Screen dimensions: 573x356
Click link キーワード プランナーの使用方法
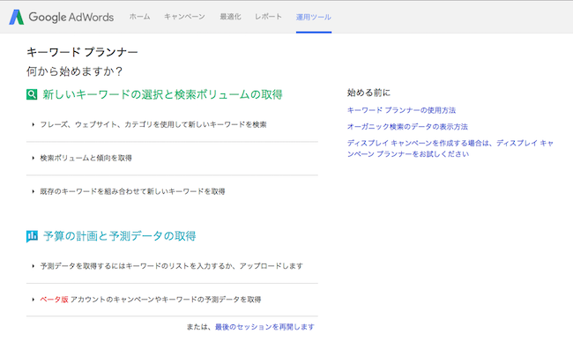pyautogui.click(x=401, y=110)
